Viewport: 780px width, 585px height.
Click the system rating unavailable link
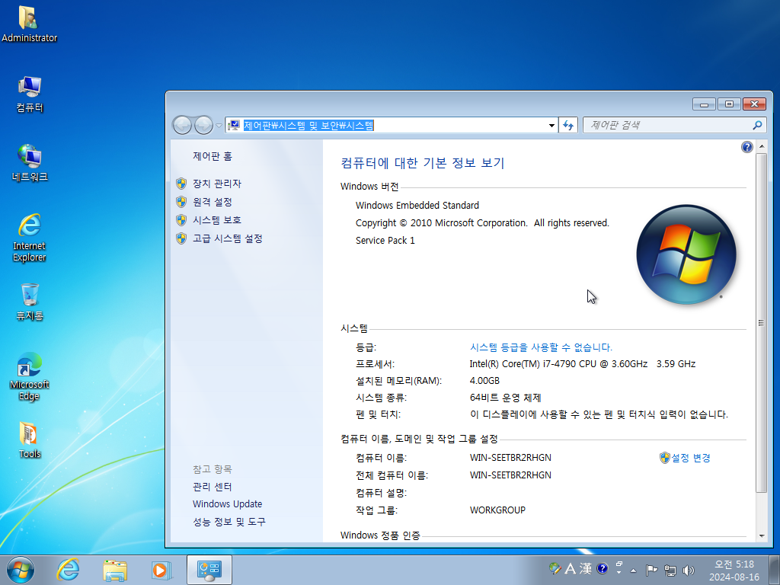click(x=541, y=347)
